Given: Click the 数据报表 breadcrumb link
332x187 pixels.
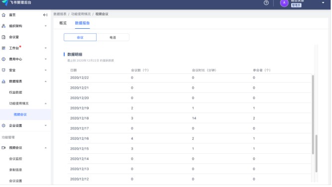Looking at the screenshot, I should [60, 14].
